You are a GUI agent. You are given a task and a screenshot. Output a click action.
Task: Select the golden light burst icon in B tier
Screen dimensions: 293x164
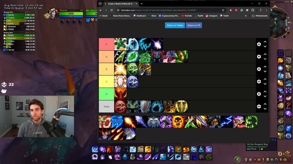[120, 69]
